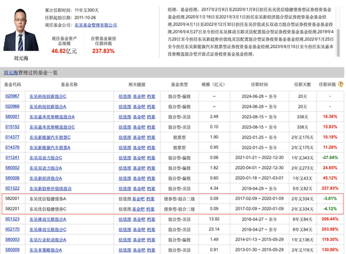Open fund 东吴移动互联混合A

(x=48, y=219)
